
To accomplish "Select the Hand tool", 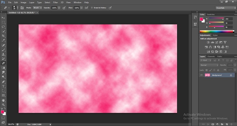I will tap(3, 100).
